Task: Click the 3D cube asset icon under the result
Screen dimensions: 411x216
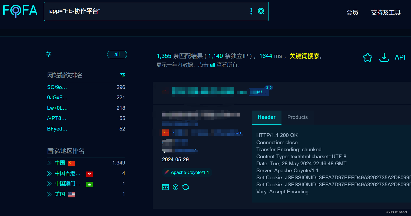Action: (x=175, y=187)
